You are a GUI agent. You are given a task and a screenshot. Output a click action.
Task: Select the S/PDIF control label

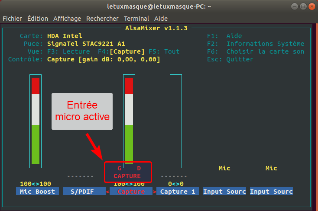(x=84, y=192)
